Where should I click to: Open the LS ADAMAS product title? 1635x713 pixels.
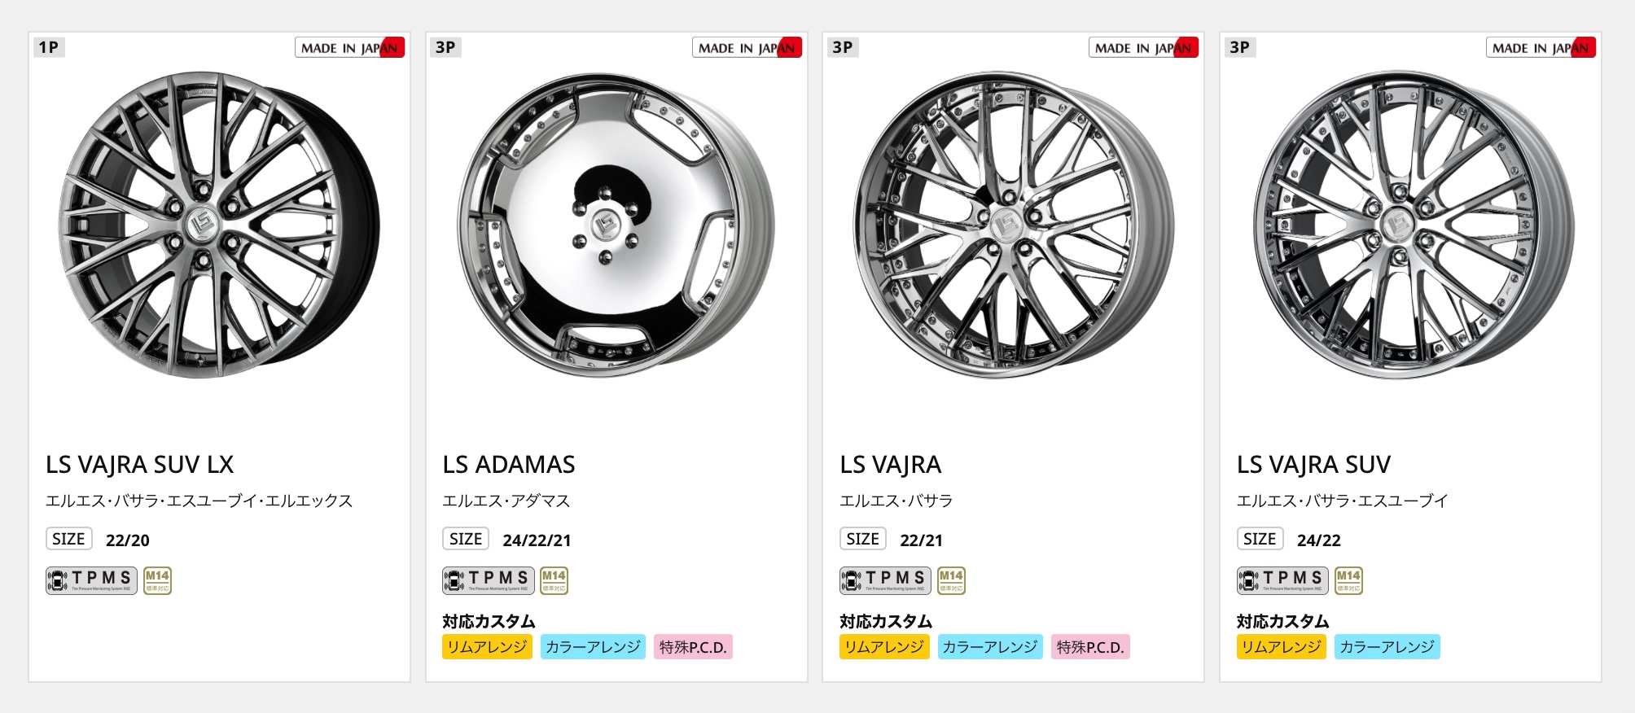(x=509, y=465)
